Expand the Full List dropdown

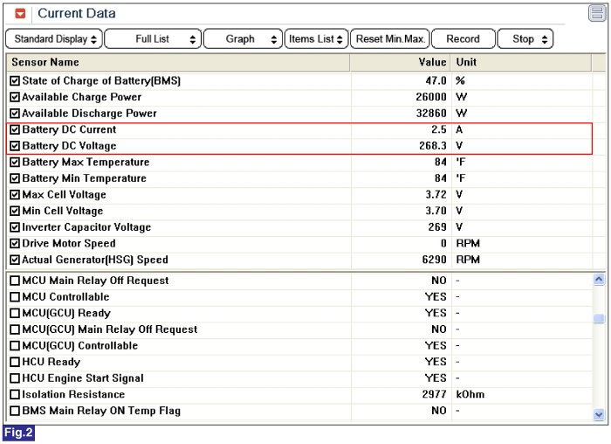152,39
